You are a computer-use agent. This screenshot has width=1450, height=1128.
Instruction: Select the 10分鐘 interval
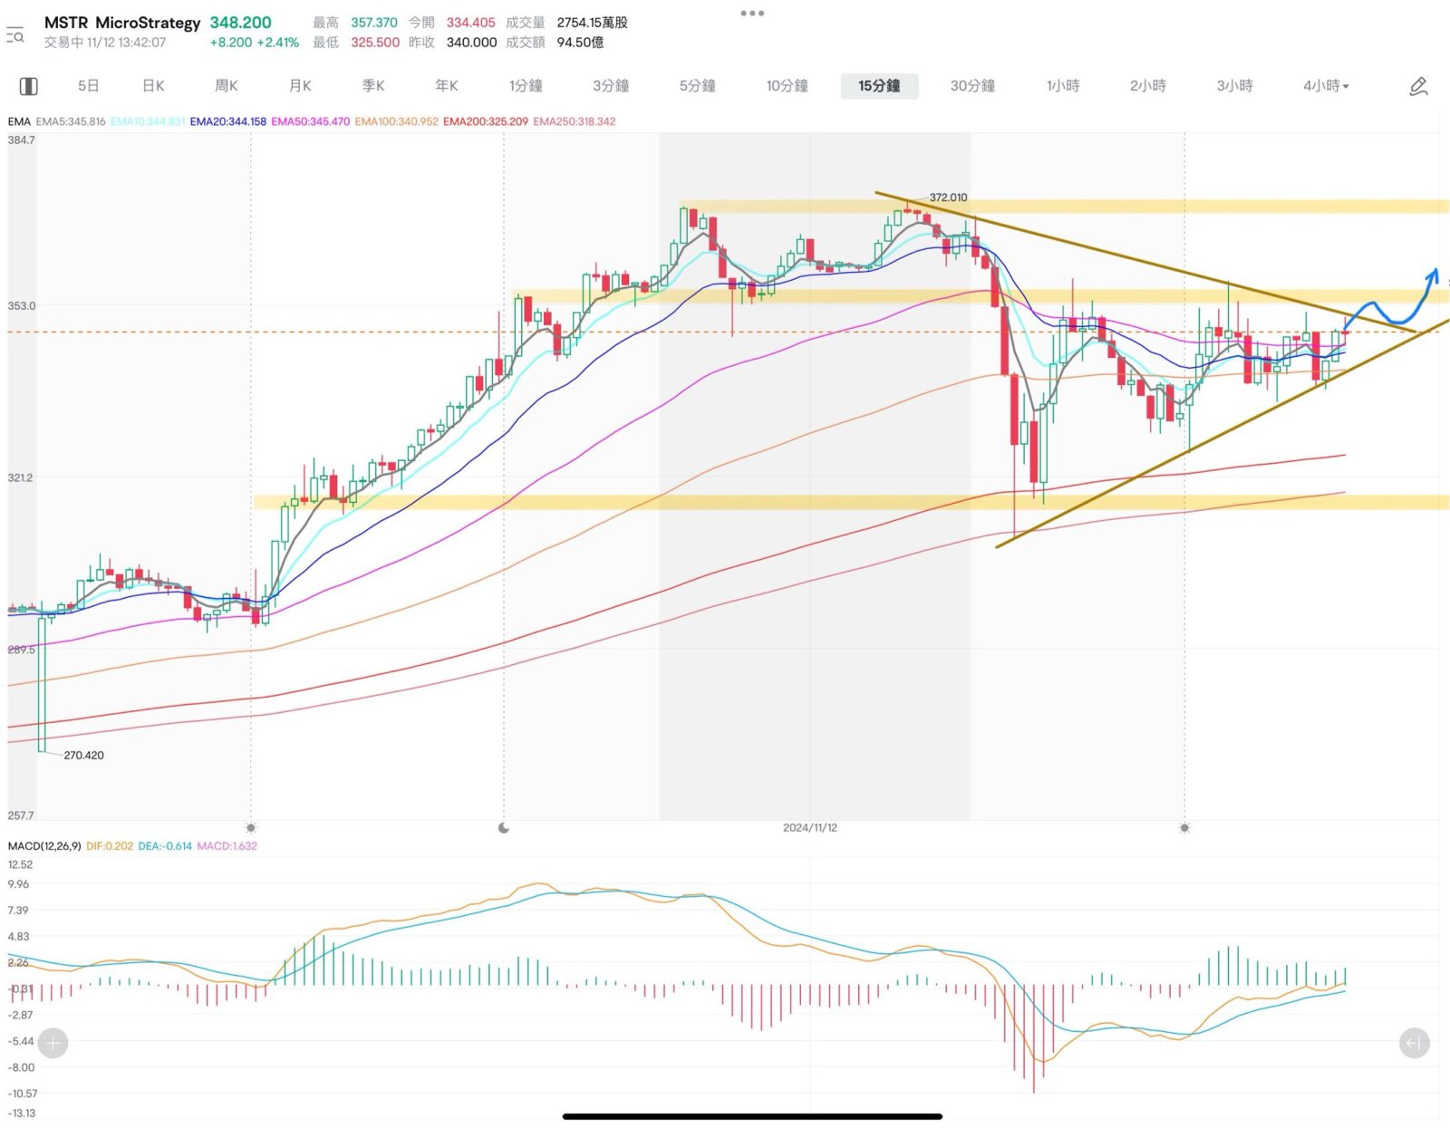pyautogui.click(x=788, y=86)
